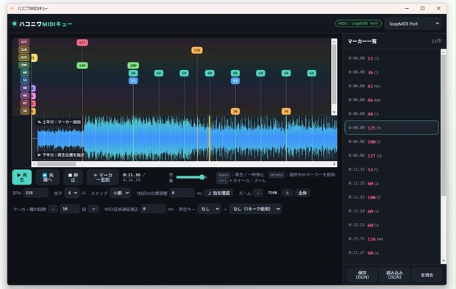
Task: Save markers with 保存 (JSON)
Action: point(362,275)
